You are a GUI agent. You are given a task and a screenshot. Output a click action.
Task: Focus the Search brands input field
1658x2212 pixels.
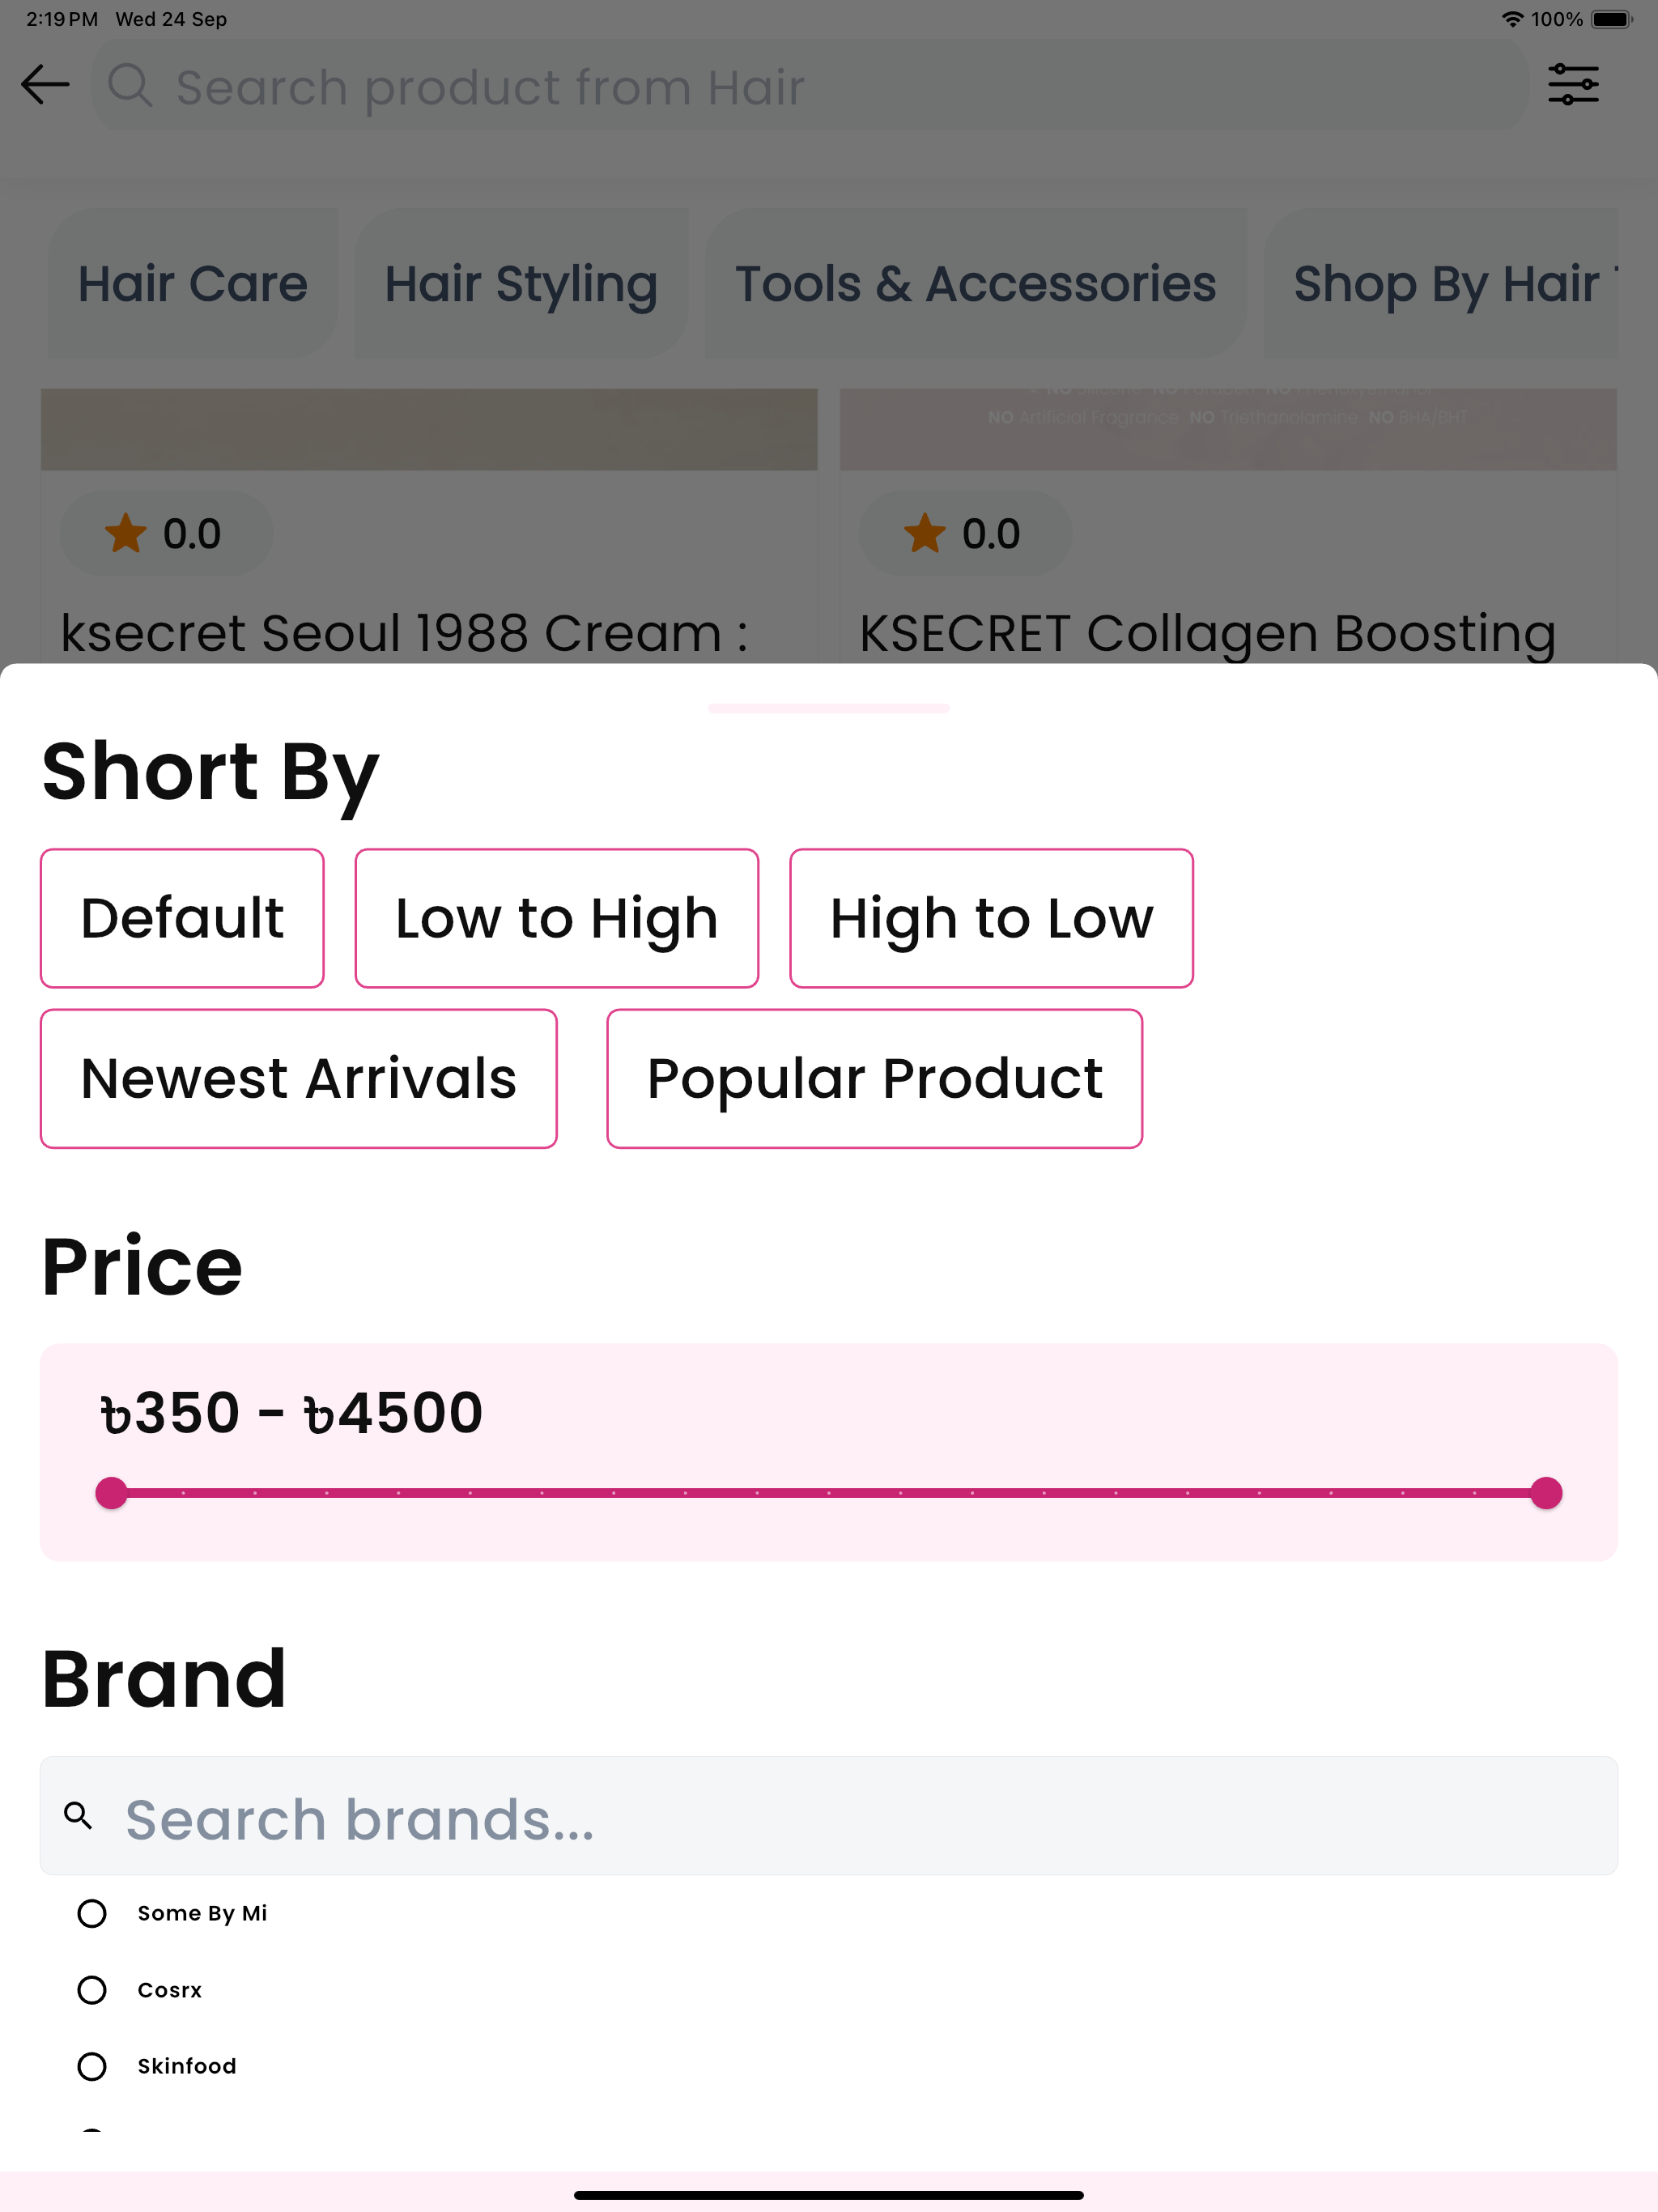click(x=829, y=1816)
